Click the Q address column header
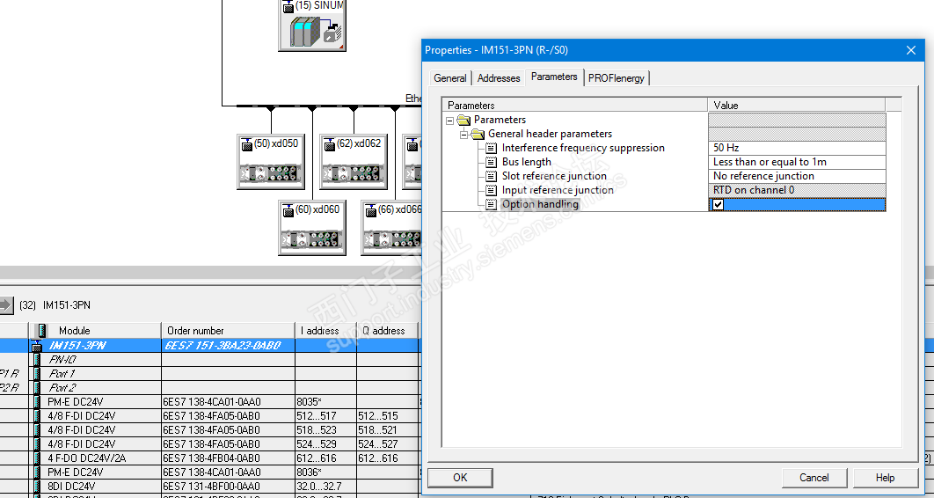The height and width of the screenshot is (498, 934). tap(388, 331)
